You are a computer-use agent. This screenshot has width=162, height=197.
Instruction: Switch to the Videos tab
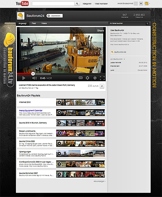pyautogui.click(x=44, y=23)
